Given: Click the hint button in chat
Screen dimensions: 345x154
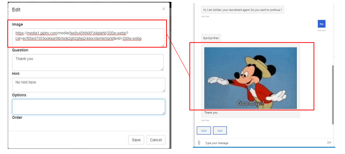Looking at the screenshot, I should pos(220,131).
